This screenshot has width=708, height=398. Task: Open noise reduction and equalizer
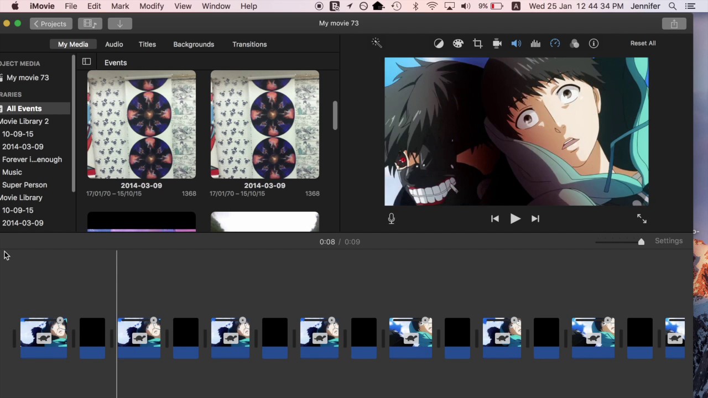pos(535,44)
